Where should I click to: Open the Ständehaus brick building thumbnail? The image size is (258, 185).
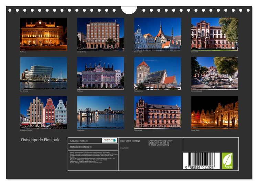pos(158,112)
